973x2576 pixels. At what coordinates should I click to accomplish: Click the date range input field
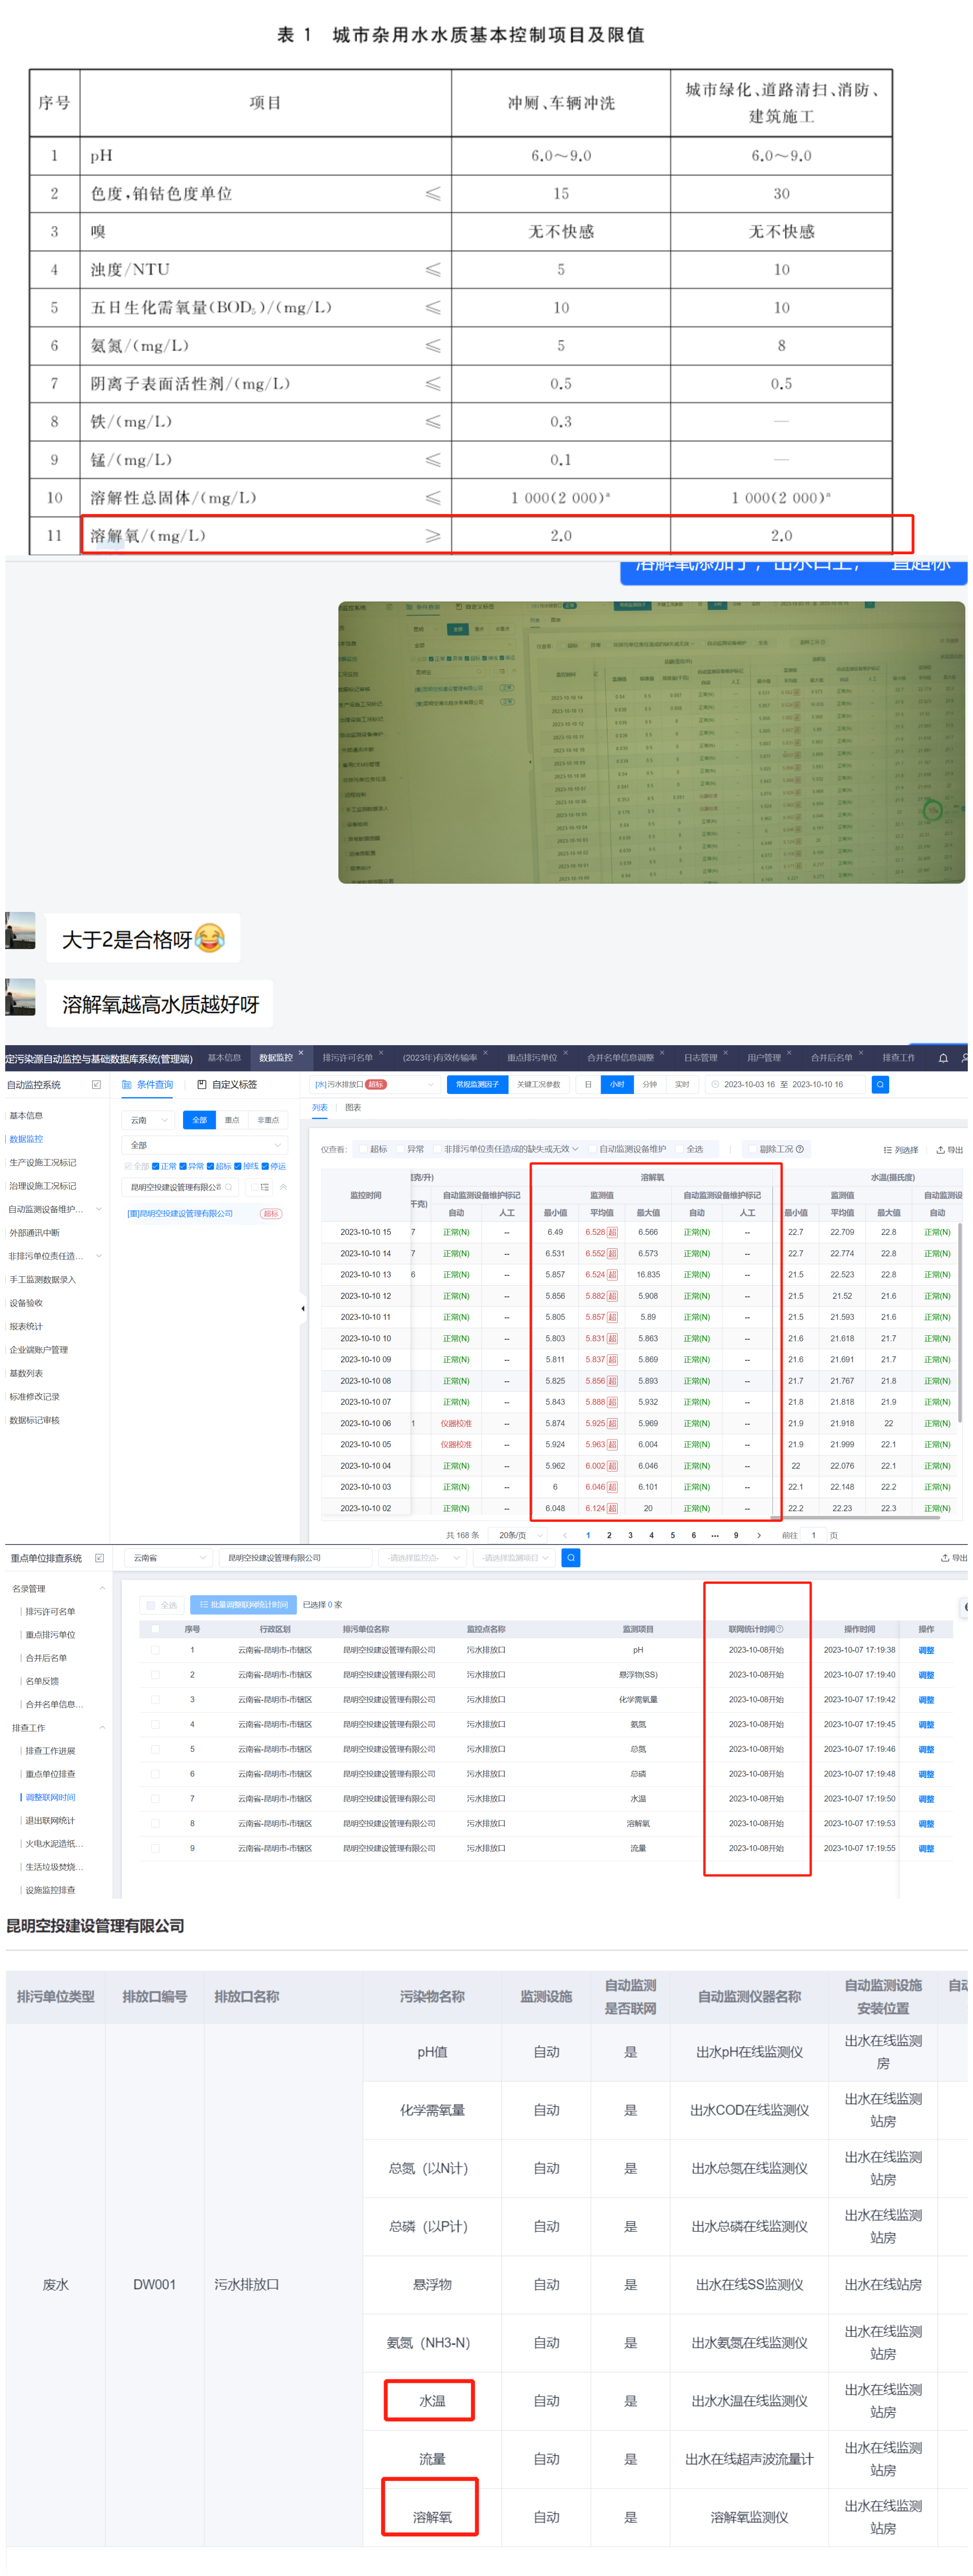tap(785, 1084)
